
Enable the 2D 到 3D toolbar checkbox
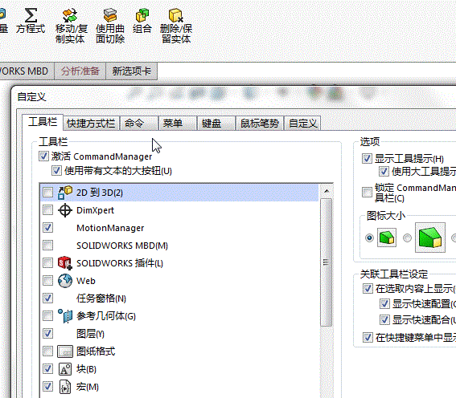[47, 193]
